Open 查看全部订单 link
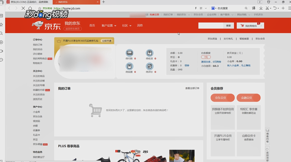This screenshot has height=162, width=291. pos(192,88)
